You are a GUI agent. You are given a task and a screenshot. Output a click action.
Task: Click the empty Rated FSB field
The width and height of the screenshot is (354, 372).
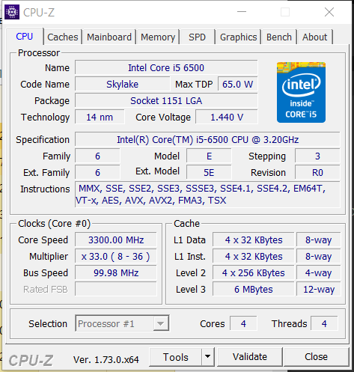tap(116, 289)
